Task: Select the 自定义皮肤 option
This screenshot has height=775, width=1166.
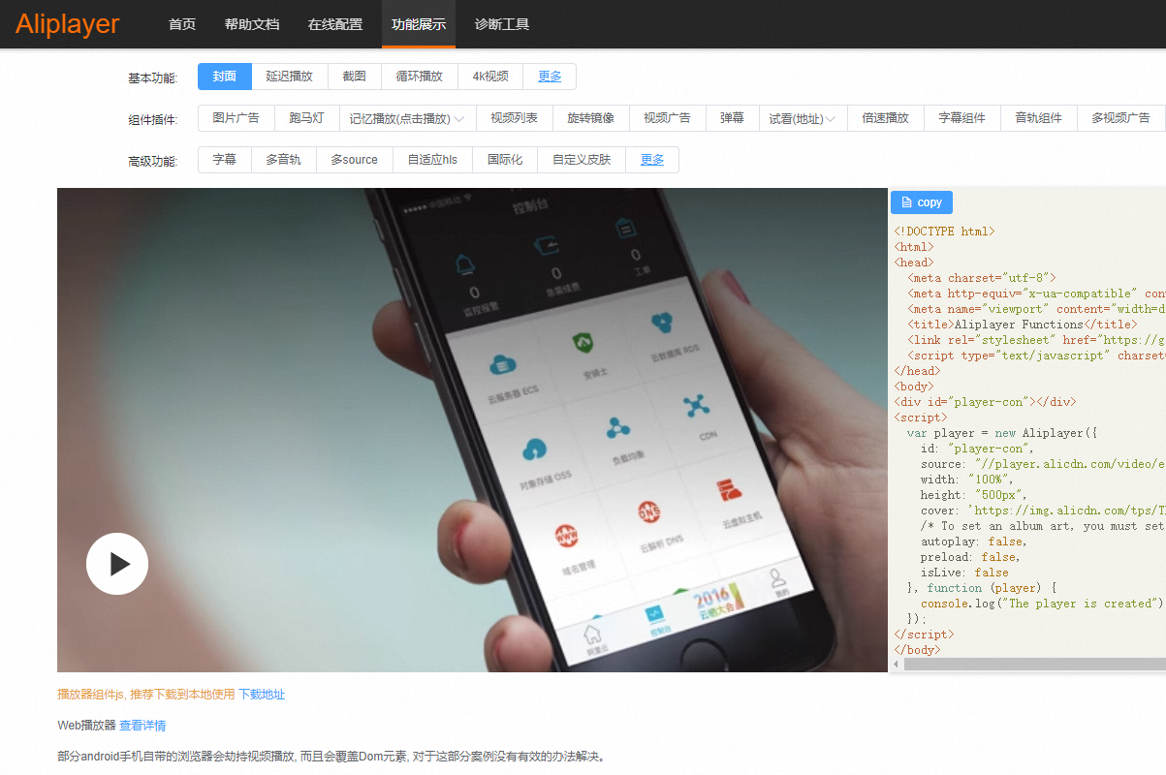Action: coord(582,160)
